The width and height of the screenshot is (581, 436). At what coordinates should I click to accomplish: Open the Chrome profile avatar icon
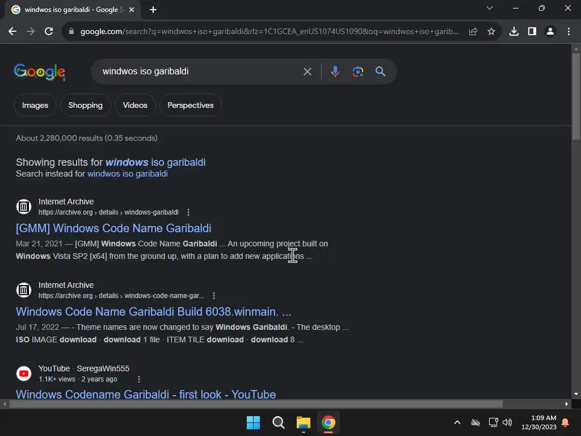(x=550, y=32)
